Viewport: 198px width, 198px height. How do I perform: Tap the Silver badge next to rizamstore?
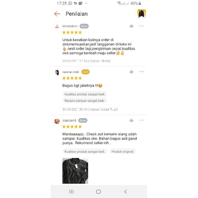coord(84,26)
